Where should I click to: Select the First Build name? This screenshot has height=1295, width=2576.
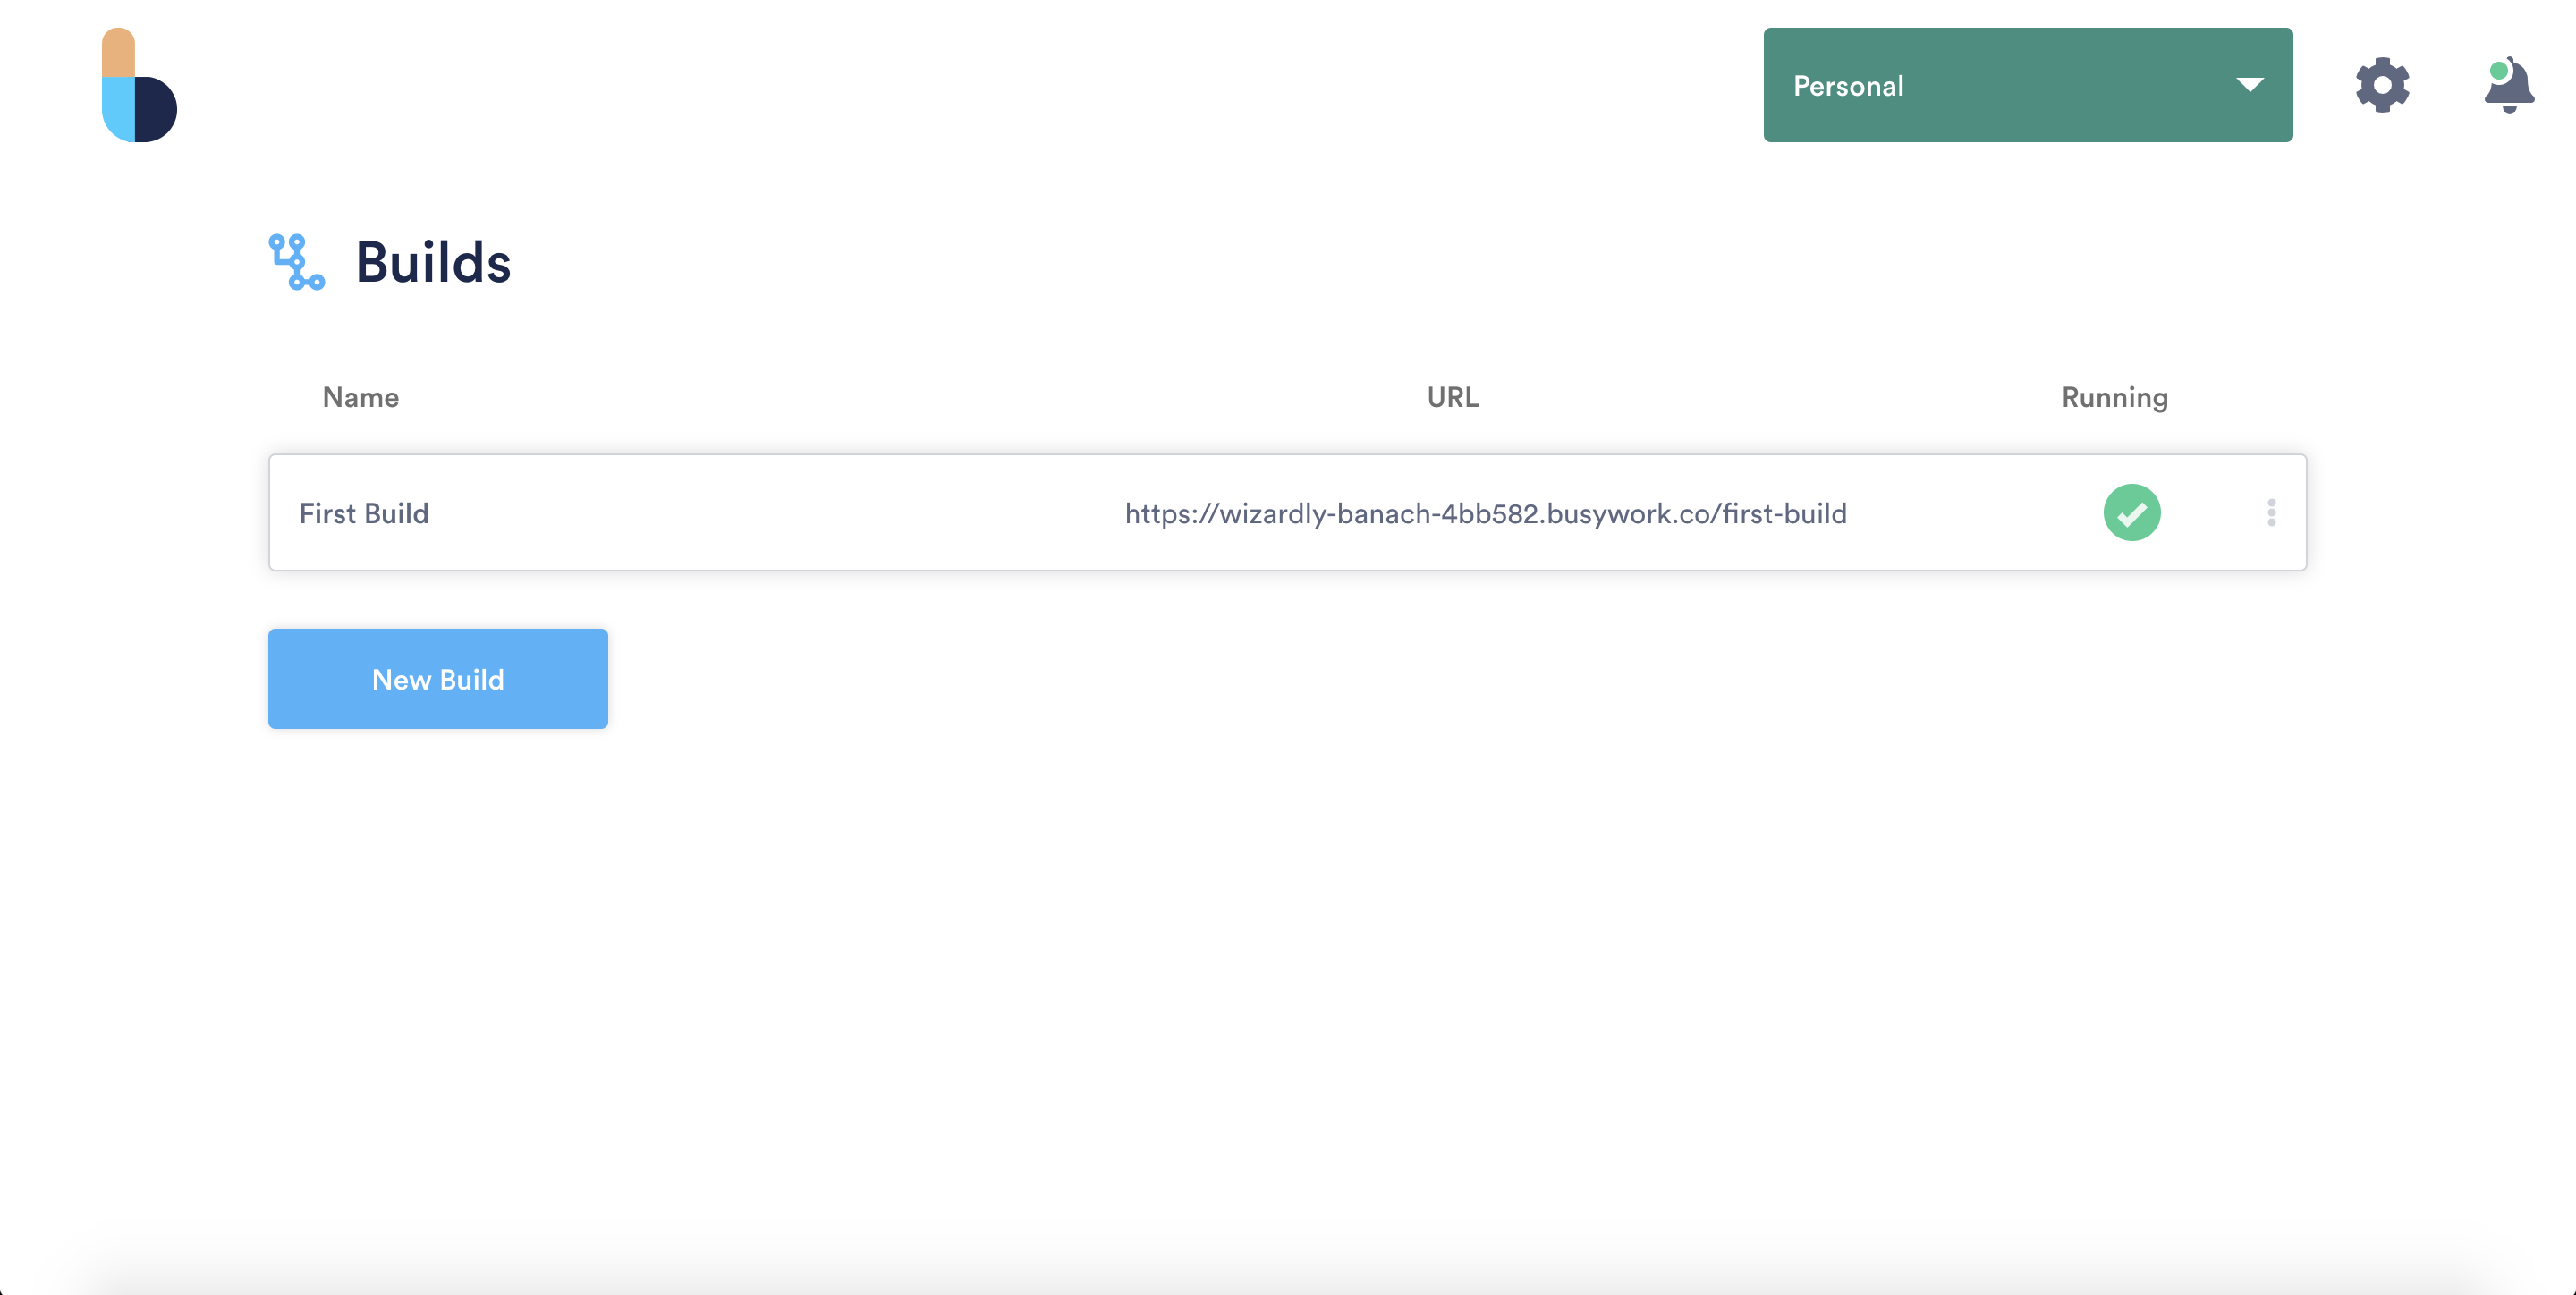363,513
